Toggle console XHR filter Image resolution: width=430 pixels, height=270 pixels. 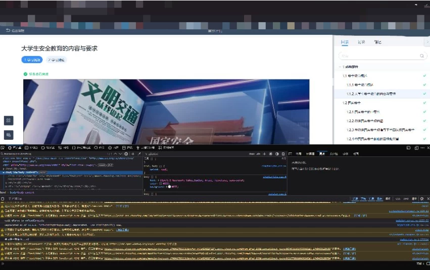point(406,199)
